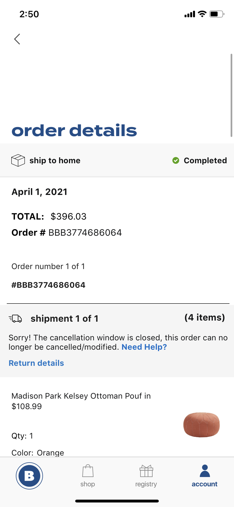
Task: Tap the order details heading
Action: coord(74,130)
